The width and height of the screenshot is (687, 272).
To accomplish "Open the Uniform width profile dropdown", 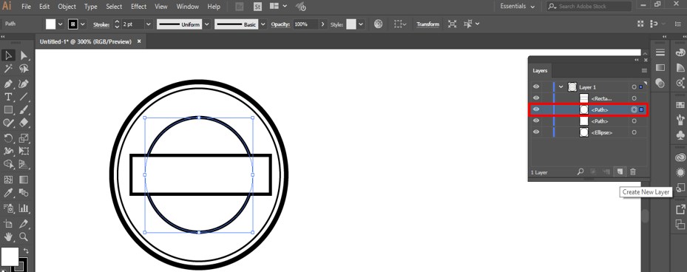I will click(x=207, y=24).
